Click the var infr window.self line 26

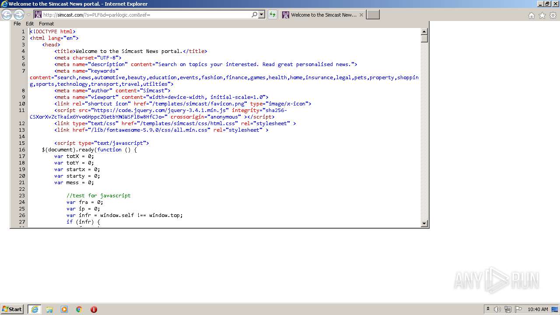(125, 215)
